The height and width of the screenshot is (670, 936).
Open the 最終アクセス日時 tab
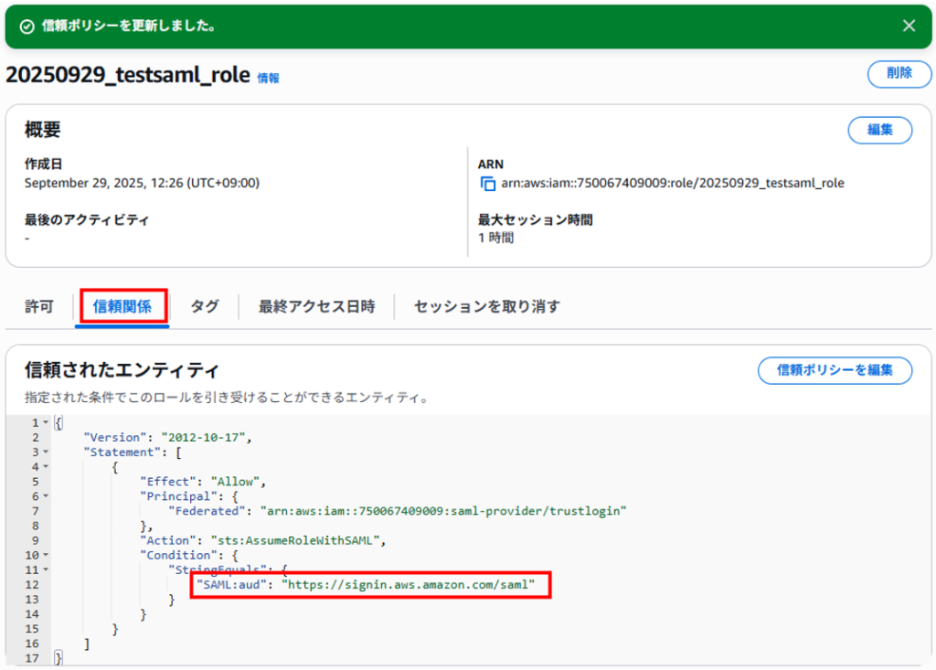316,306
